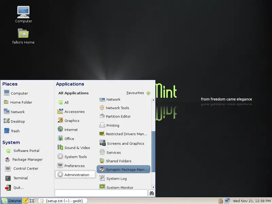This screenshot has width=272, height=204.
Task: Open Home Folder in Places
Action: [x=18, y=102]
